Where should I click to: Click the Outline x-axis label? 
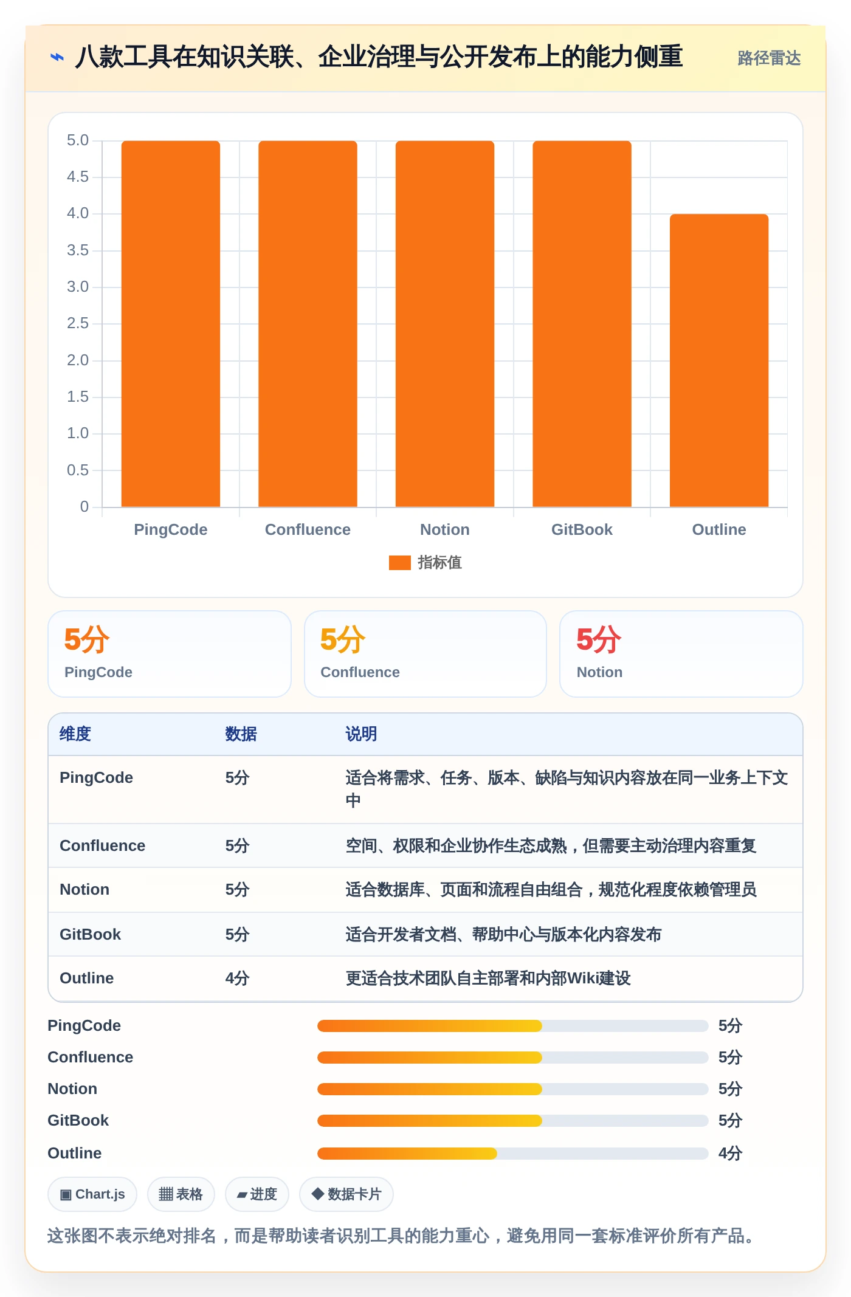pyautogui.click(x=719, y=529)
